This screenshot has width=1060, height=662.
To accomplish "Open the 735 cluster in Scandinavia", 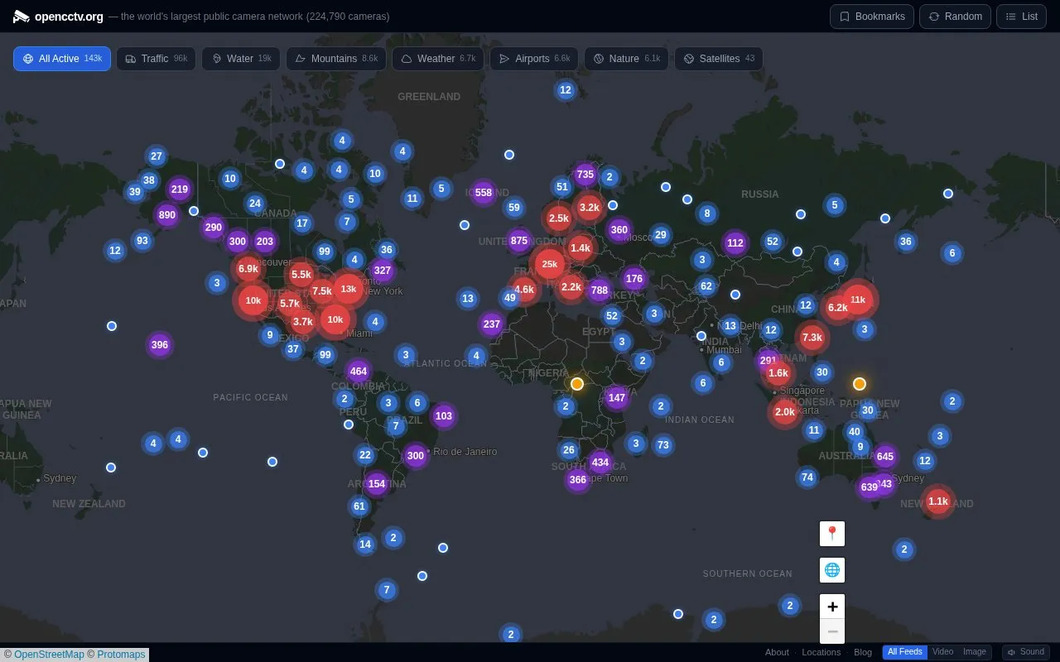I will (585, 175).
